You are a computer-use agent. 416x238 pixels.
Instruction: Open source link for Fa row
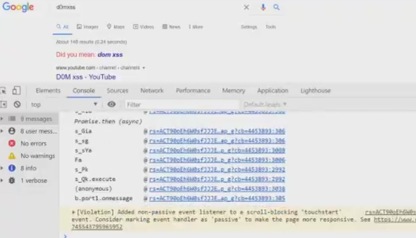217,160
